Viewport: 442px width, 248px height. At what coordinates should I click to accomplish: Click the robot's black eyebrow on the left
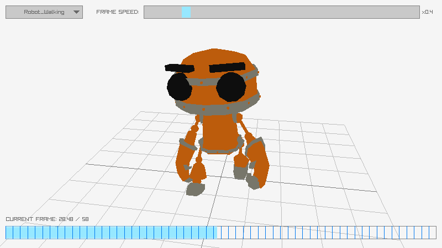coord(180,68)
